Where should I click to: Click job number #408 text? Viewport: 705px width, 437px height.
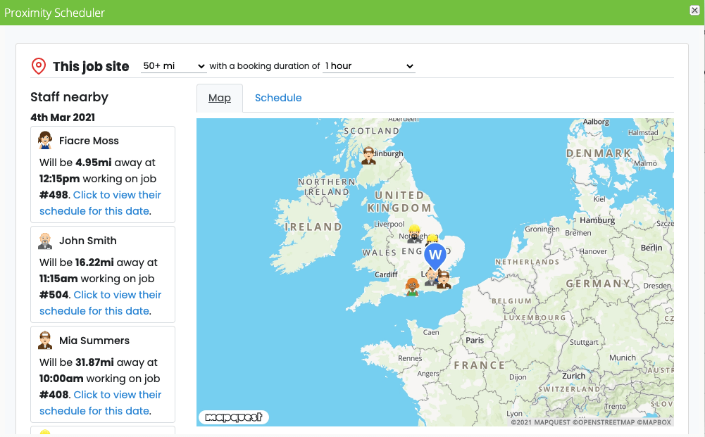point(54,395)
